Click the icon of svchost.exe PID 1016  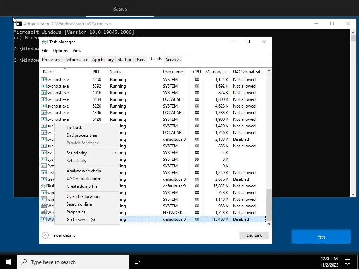(x=44, y=92)
